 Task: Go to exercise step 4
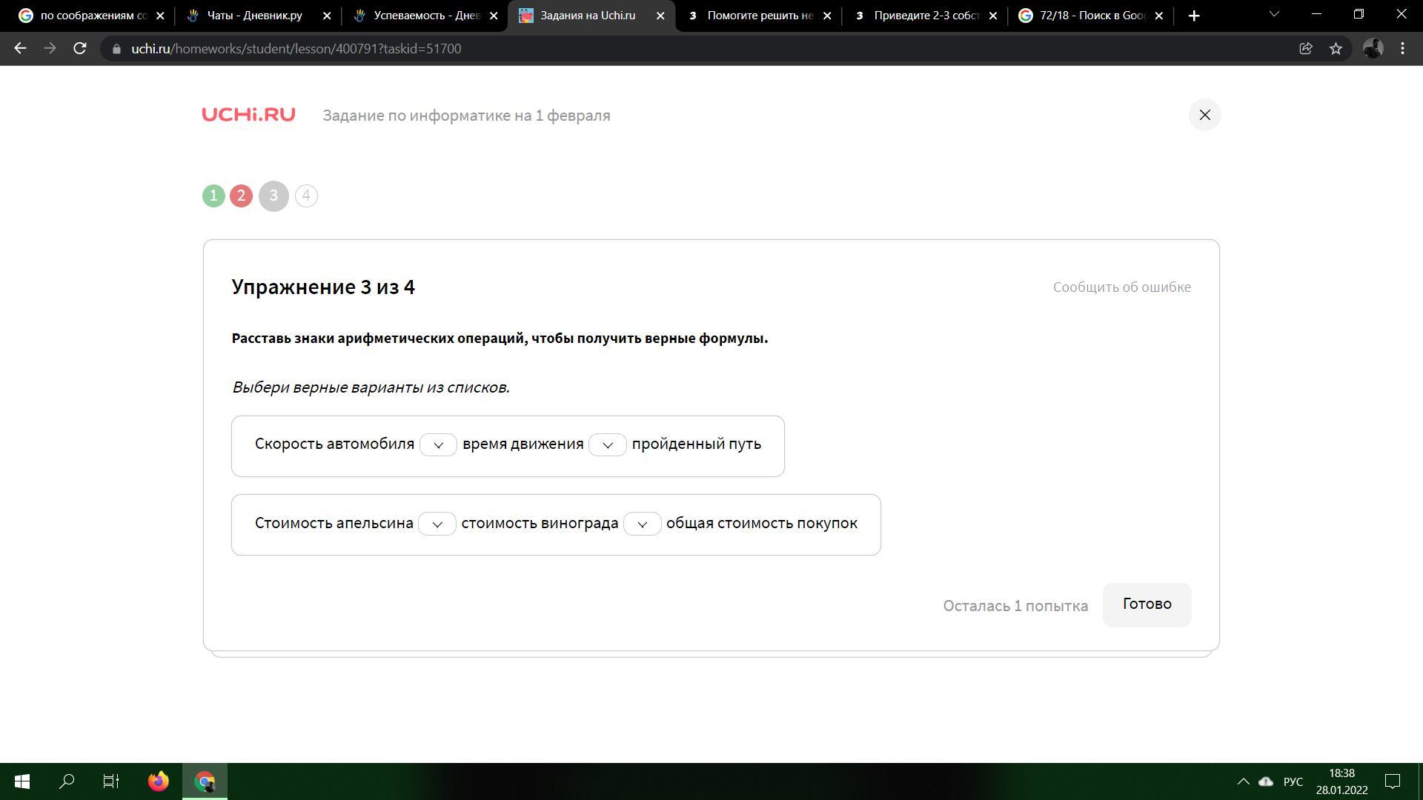click(x=306, y=196)
